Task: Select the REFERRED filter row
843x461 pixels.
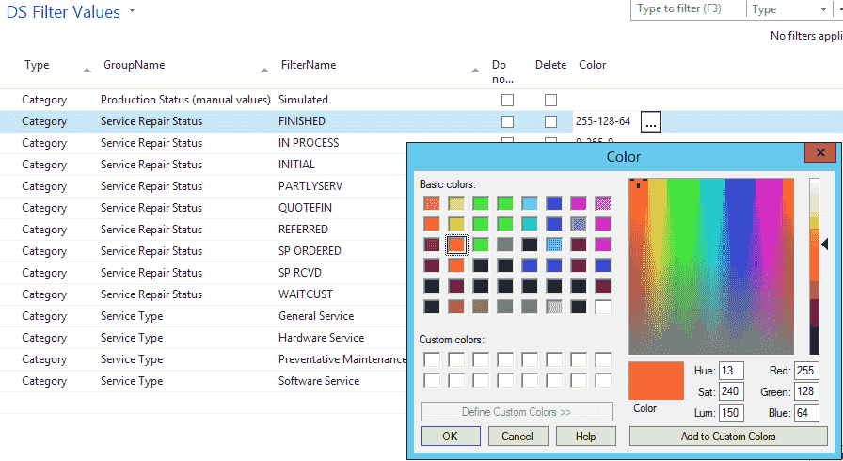Action: pyautogui.click(x=303, y=230)
